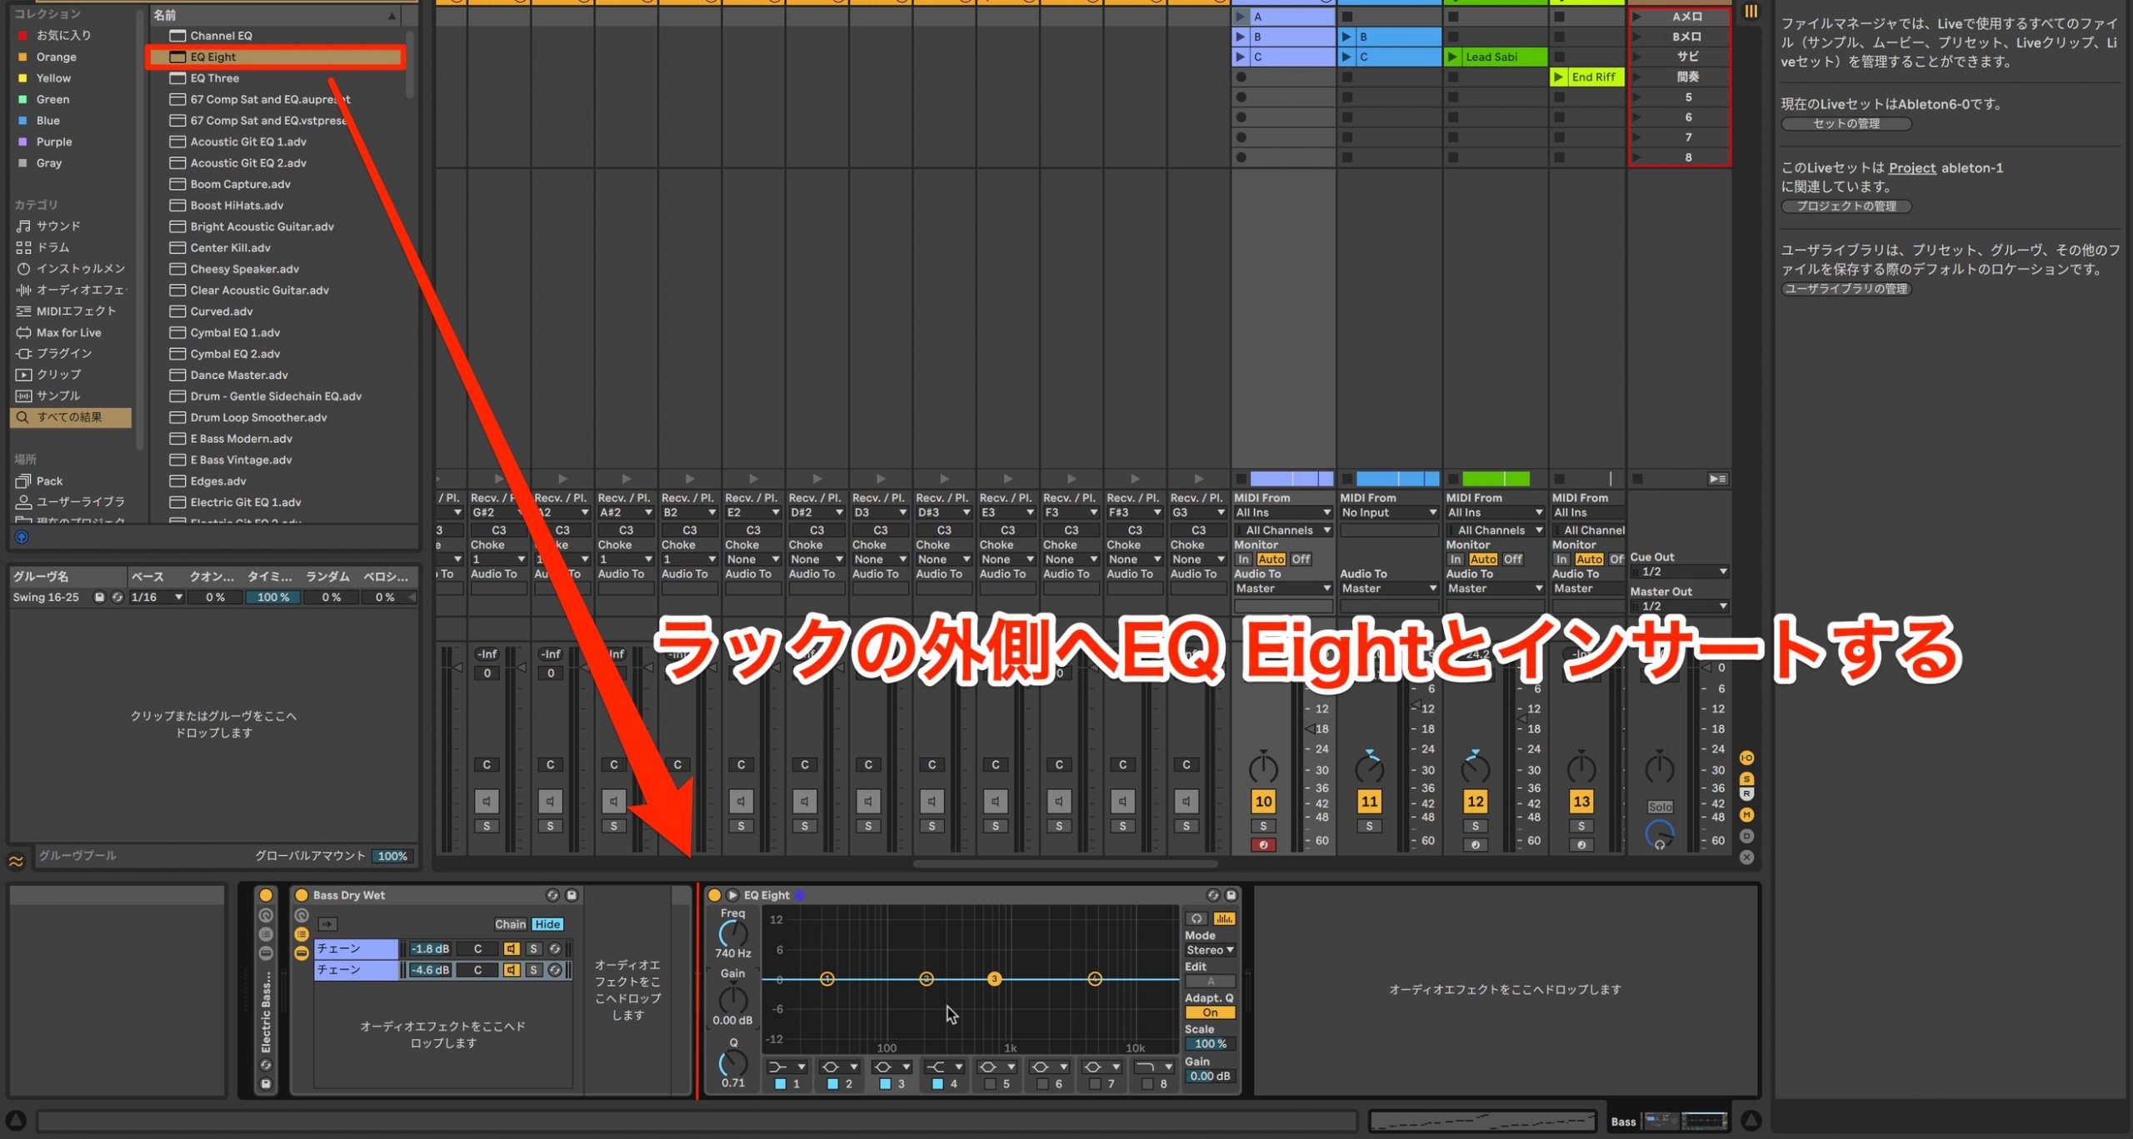Disable EQ band 2 activator
The image size is (2133, 1139).
832,1084
